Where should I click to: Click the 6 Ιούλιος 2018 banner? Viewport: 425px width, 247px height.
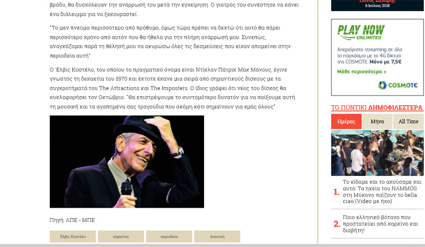(x=377, y=5)
